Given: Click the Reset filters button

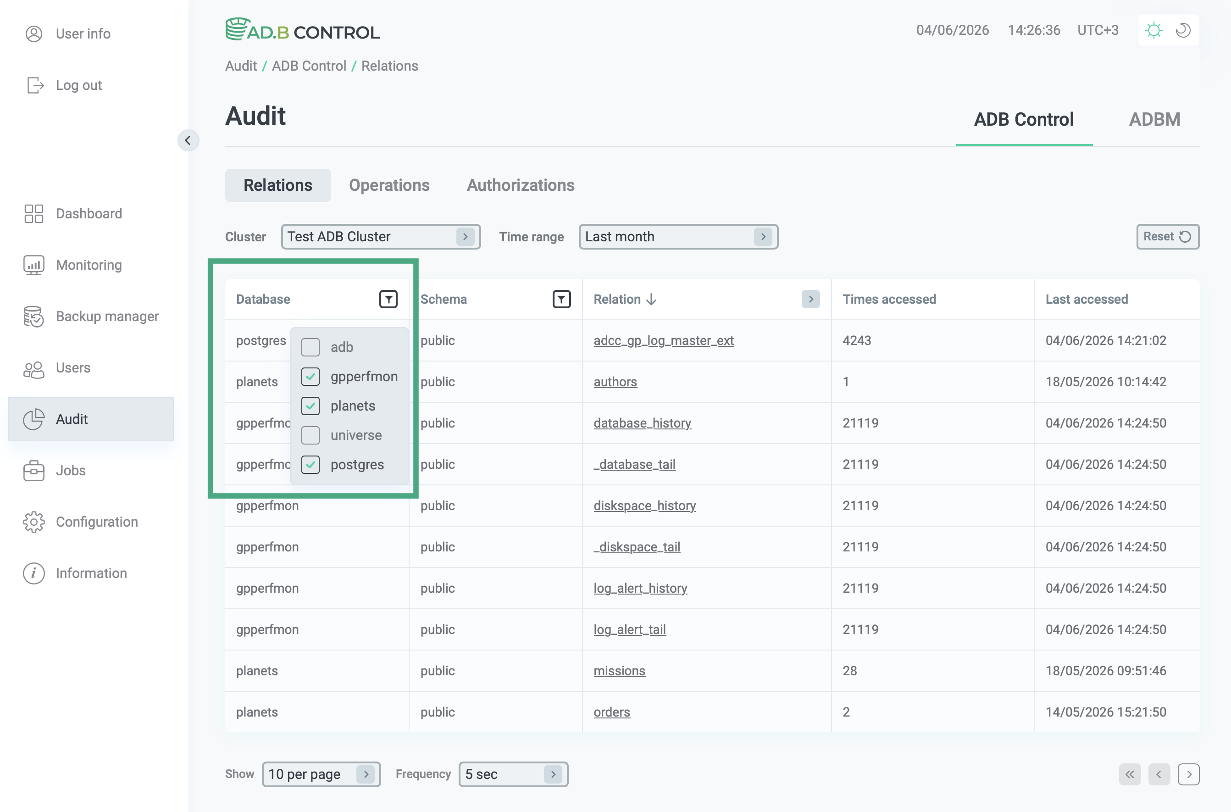Looking at the screenshot, I should pos(1167,237).
